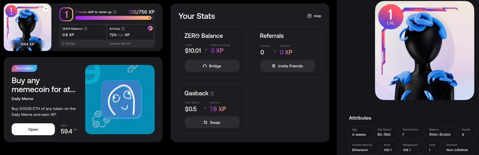Select the Gas Spend $0–$50 attribute
This screenshot has width=479, height=155.
click(x=386, y=132)
